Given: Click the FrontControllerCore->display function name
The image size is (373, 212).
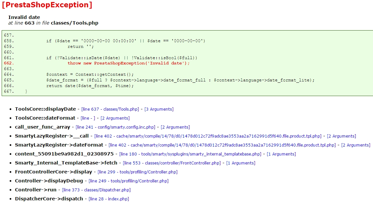Looking at the screenshot, I should (54, 172).
